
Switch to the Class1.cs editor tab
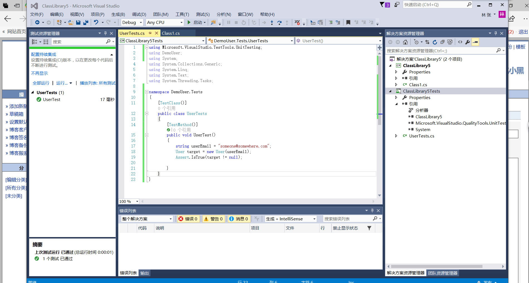coord(170,33)
